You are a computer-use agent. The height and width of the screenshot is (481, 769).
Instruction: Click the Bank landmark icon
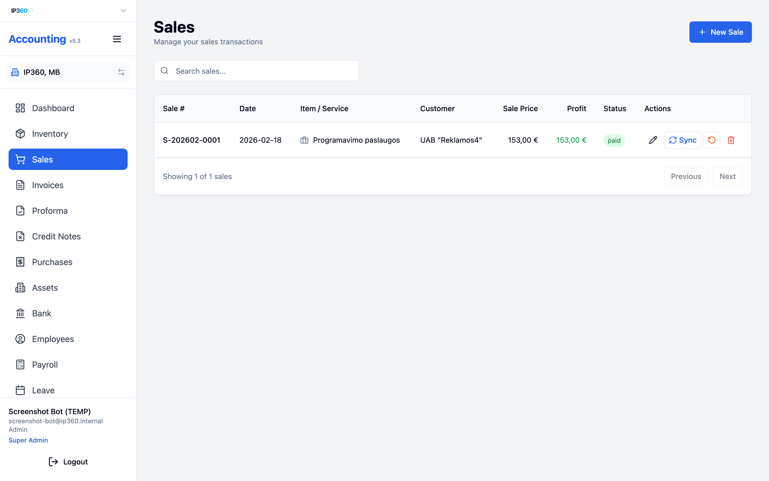click(x=20, y=313)
